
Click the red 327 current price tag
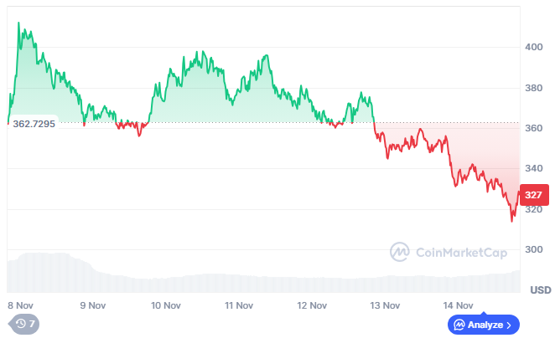(533, 195)
